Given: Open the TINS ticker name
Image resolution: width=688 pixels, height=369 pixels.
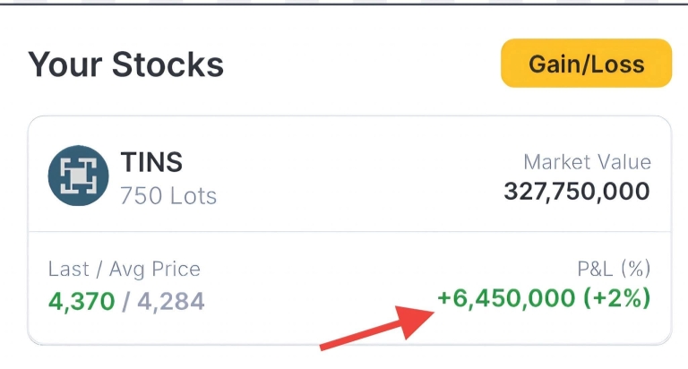Looking at the screenshot, I should click(x=151, y=162).
